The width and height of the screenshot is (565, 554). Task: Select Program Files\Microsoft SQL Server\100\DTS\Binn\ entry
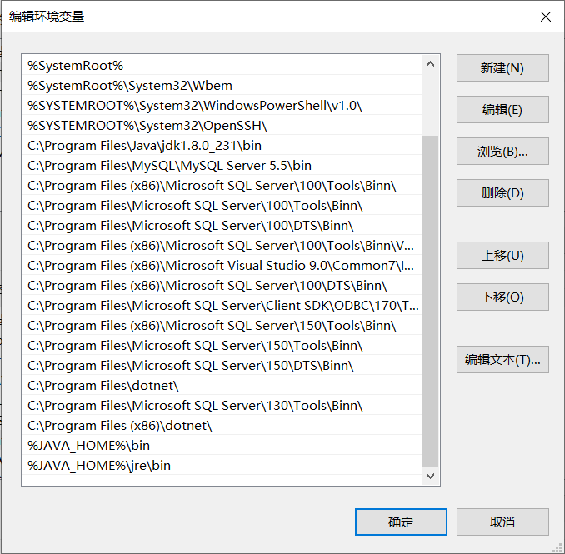[222, 226]
